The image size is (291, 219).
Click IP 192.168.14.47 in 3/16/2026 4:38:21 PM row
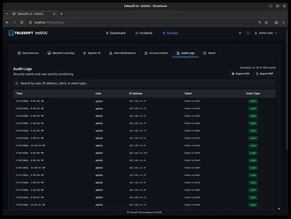(138, 197)
